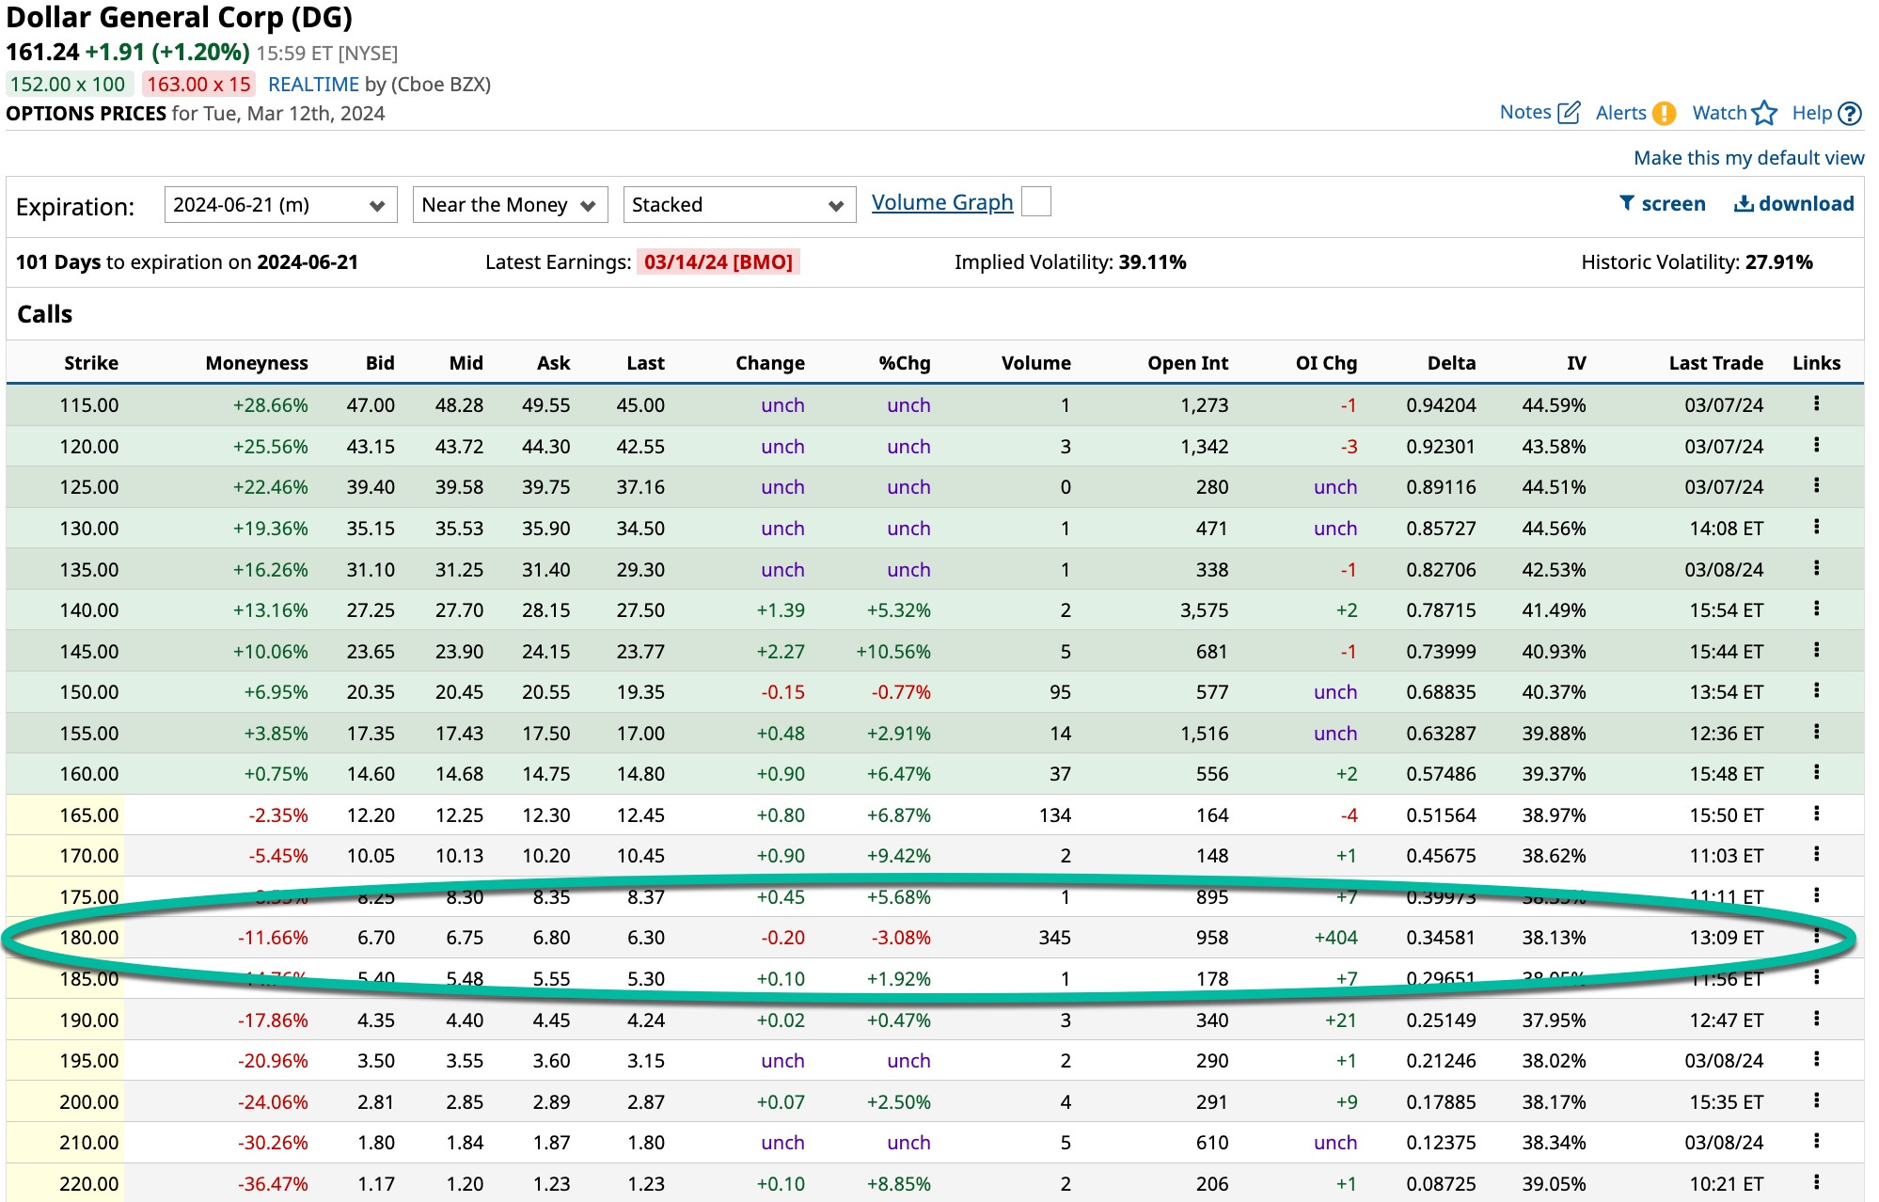
Task: Click the screen filter funnel icon
Action: (x=1626, y=203)
